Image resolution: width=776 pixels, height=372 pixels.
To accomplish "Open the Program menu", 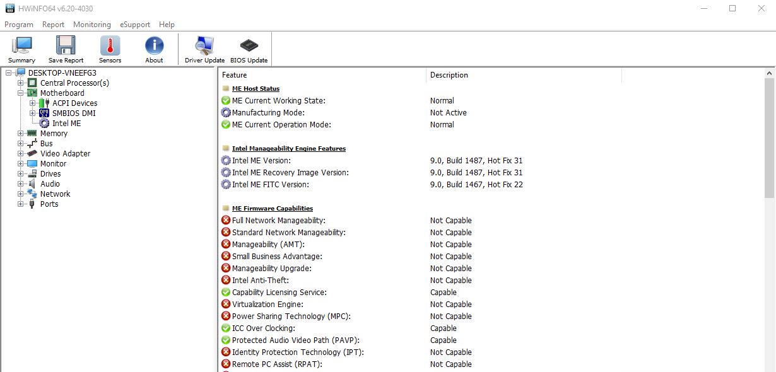I will click(19, 25).
